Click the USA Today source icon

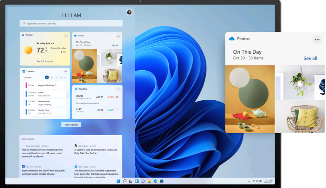[x=76, y=167]
